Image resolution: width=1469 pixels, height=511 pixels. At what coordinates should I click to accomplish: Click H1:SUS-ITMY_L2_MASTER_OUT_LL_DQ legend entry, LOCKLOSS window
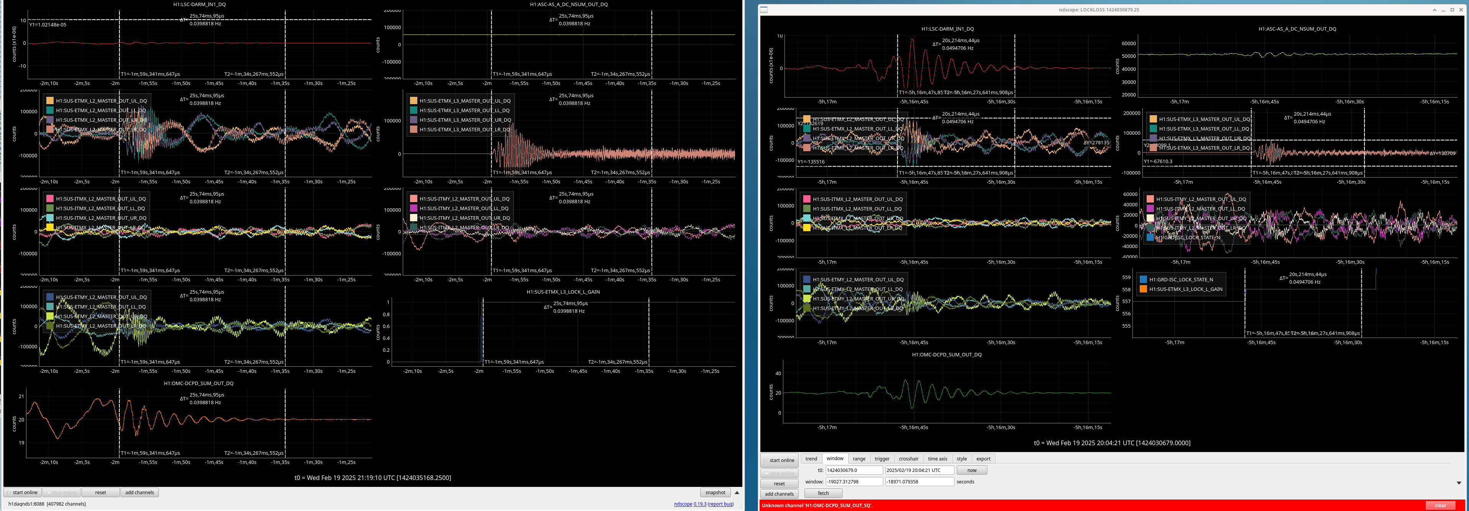coord(1200,209)
